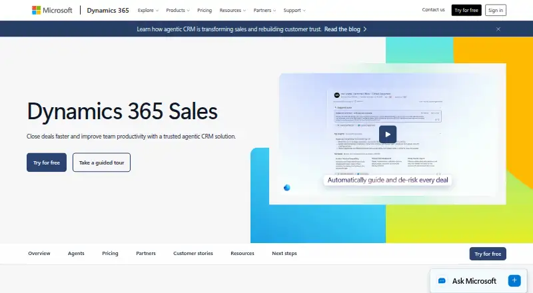The width and height of the screenshot is (533, 293).
Task: Click the Microsoft logo
Action: pos(52,10)
